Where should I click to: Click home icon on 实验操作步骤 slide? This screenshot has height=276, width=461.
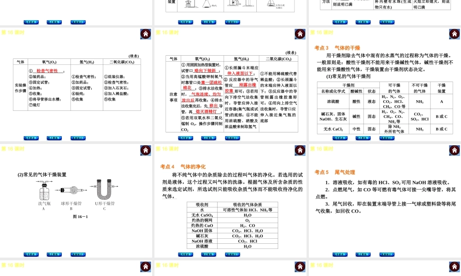(146, 34)
